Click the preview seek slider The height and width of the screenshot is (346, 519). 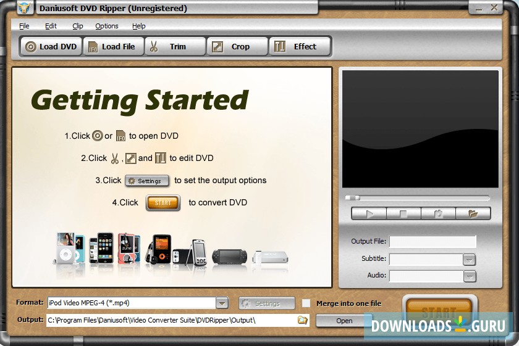point(417,198)
